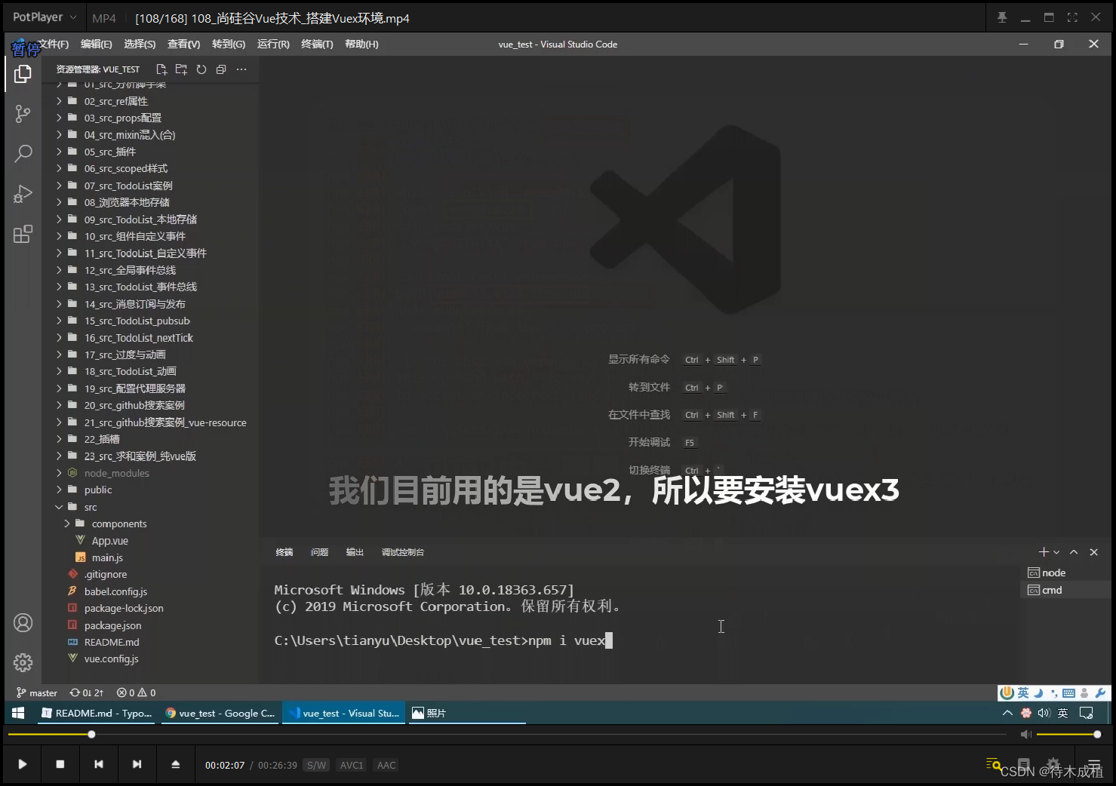The width and height of the screenshot is (1116, 786).
Task: Switch to Google Chrome taskbar item
Action: point(220,713)
